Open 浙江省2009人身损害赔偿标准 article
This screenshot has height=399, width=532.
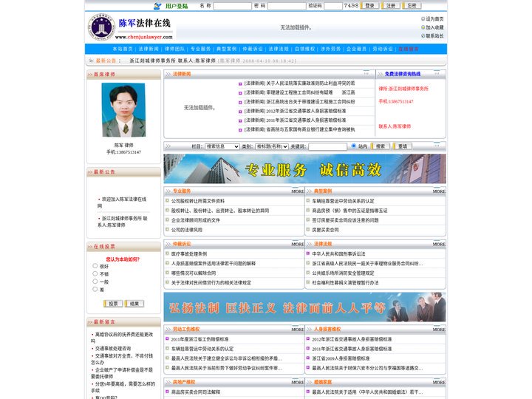coord(341,358)
